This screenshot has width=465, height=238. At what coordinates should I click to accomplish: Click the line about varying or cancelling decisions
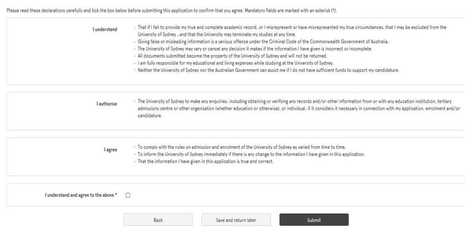coord(255,49)
